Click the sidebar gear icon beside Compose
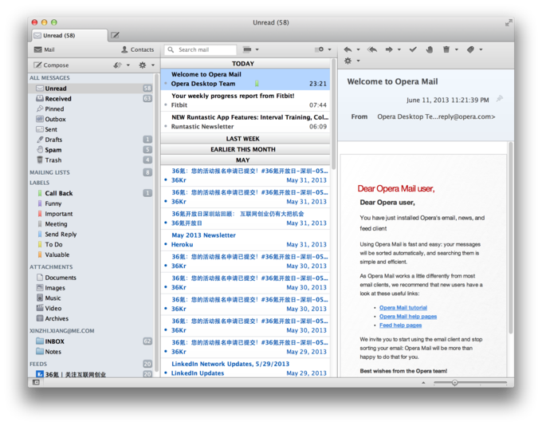 coord(143,65)
